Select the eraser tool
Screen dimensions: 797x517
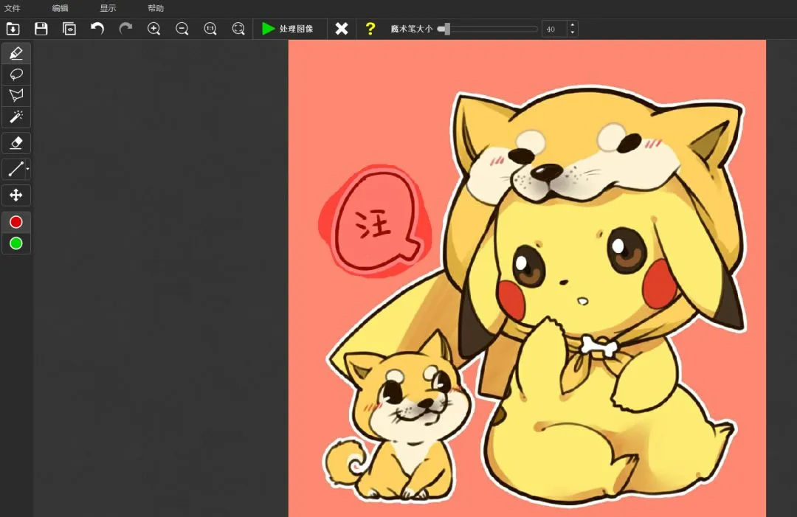(x=16, y=143)
